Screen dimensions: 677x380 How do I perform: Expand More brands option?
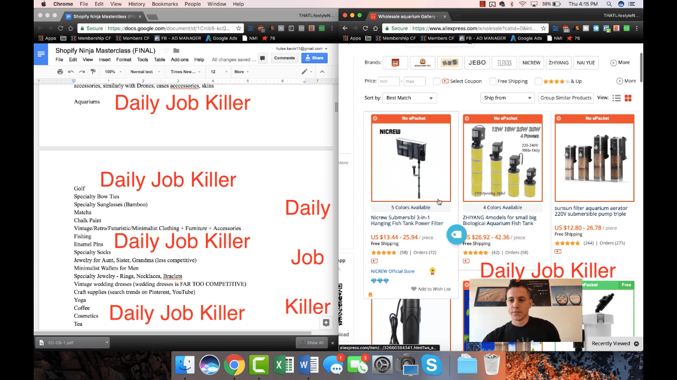pyautogui.click(x=620, y=63)
